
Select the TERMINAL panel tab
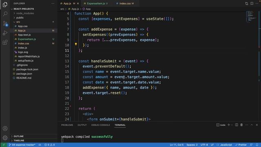[x=120, y=125]
